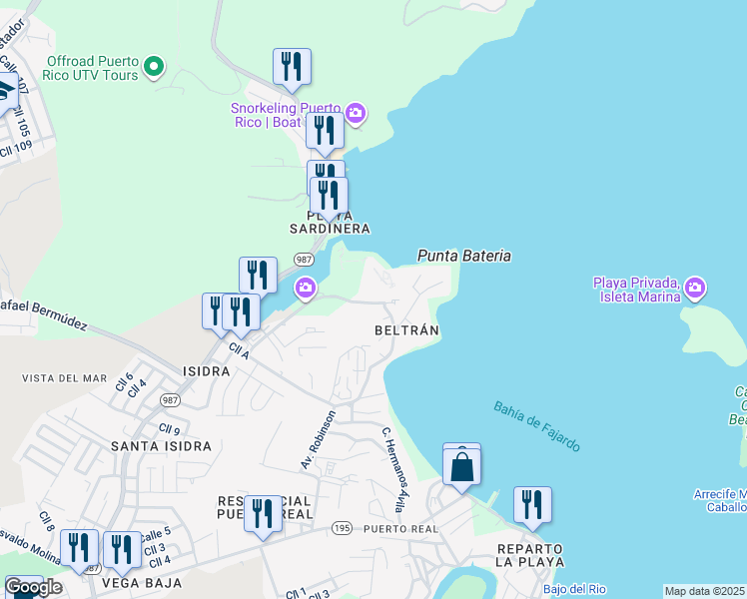Click the Beltrán neighborhood label

pyautogui.click(x=406, y=329)
